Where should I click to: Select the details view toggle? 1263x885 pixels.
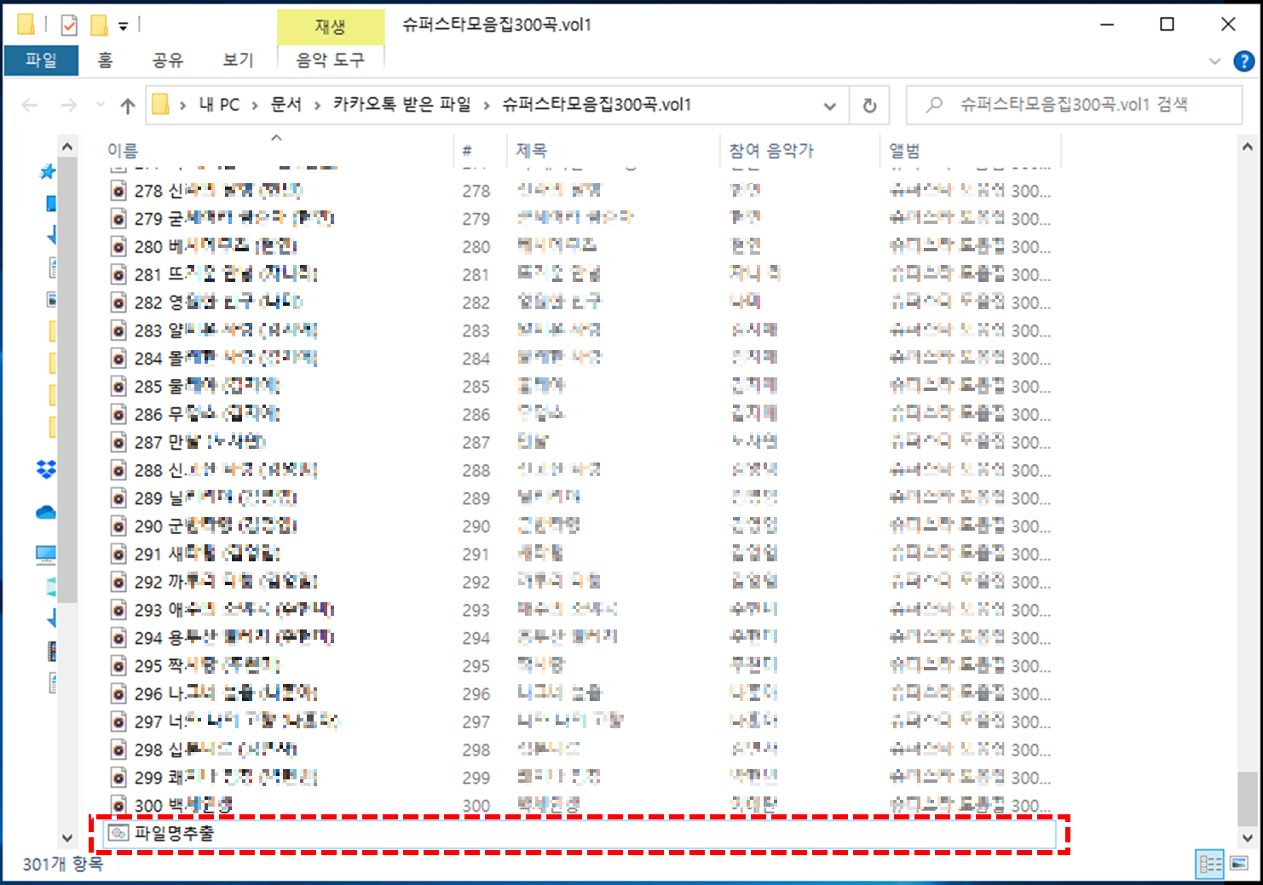pyautogui.click(x=1209, y=864)
